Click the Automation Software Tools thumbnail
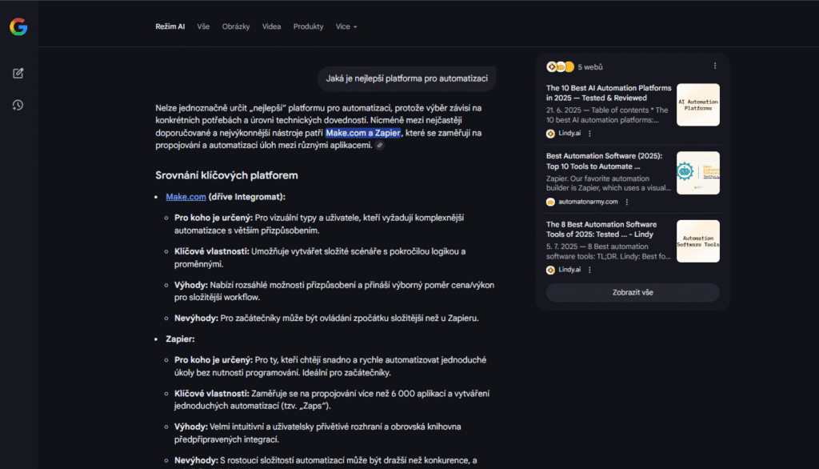Screen dimensions: 819x469 pos(697,241)
